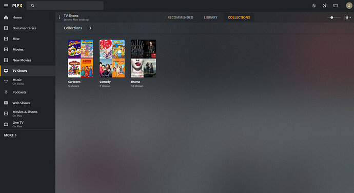Click the Drama collection title

pyautogui.click(x=135, y=82)
